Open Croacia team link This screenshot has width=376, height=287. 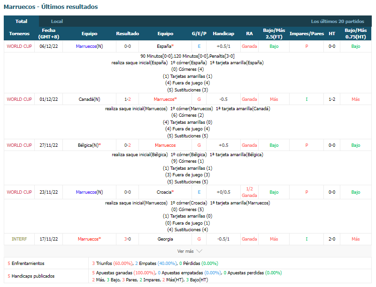pos(164,192)
